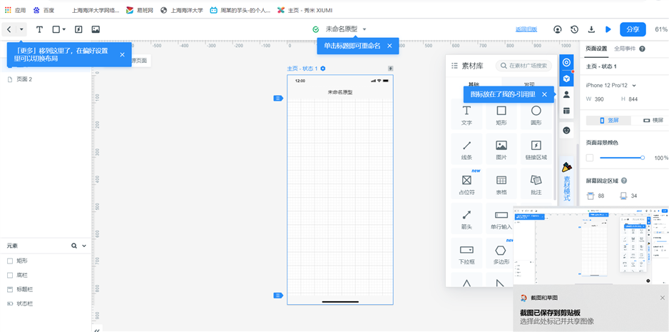The width and height of the screenshot is (669, 332).
Task: Open the collaborator avatar icon in header
Action: click(557, 29)
